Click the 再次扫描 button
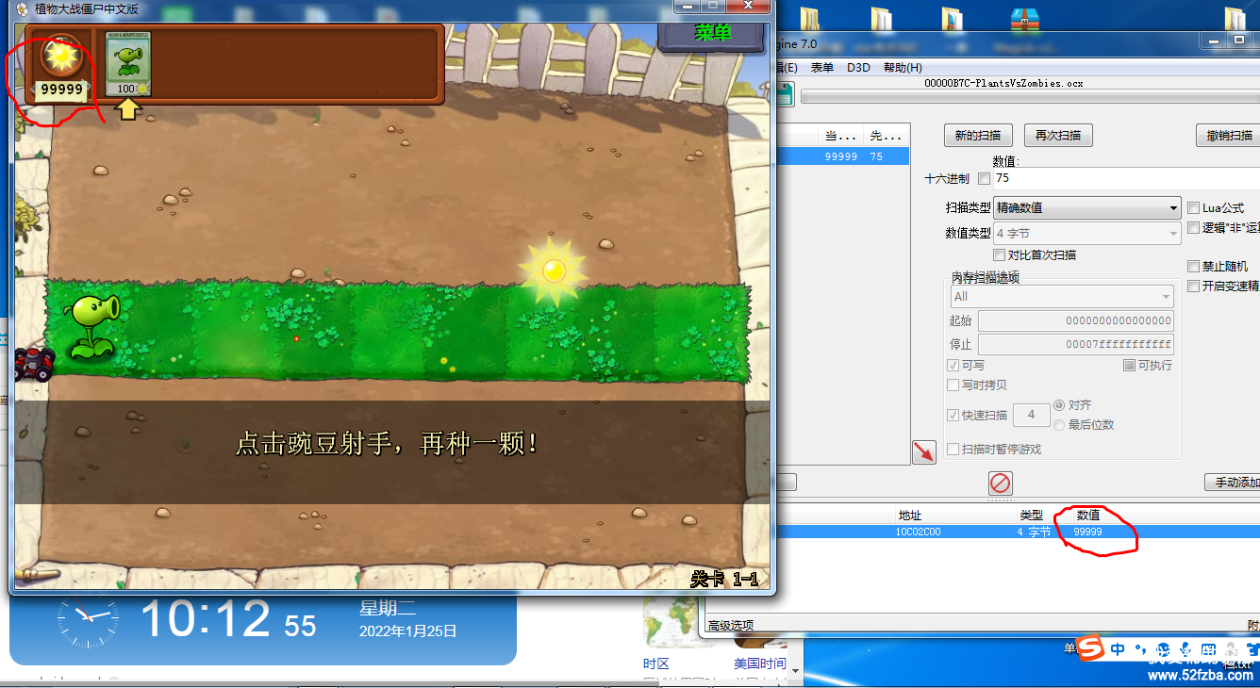Viewport: 1260px width, 688px height. point(1057,136)
